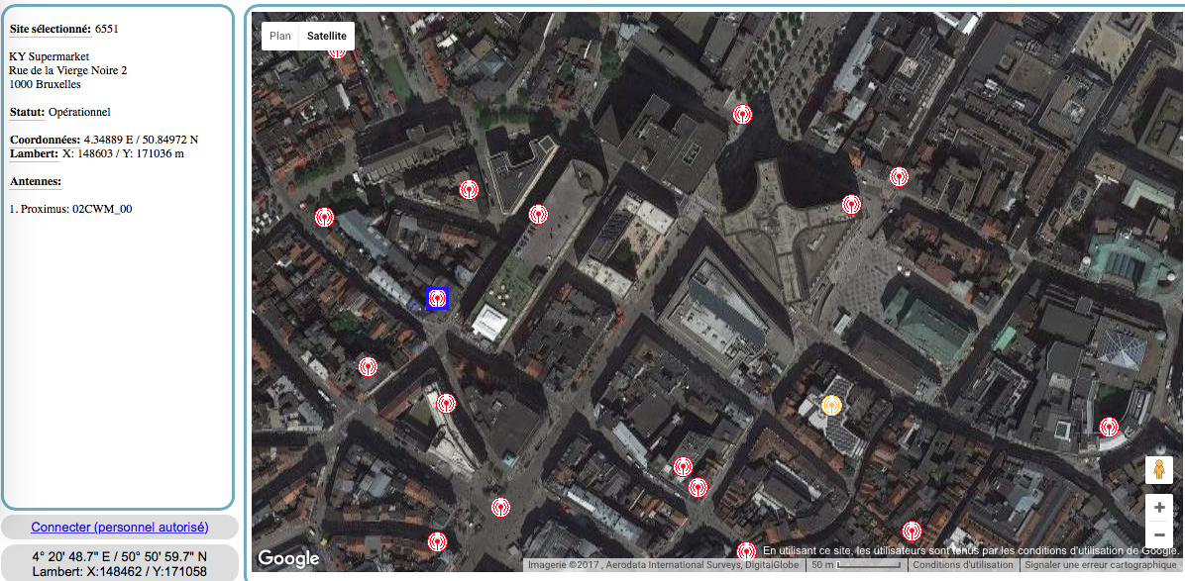1185x581 pixels.
Task: Open the Google logo link on the map
Action: point(288,559)
